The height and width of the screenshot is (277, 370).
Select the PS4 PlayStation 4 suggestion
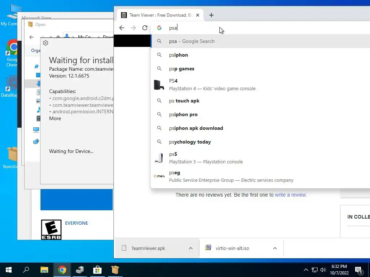[x=260, y=84]
